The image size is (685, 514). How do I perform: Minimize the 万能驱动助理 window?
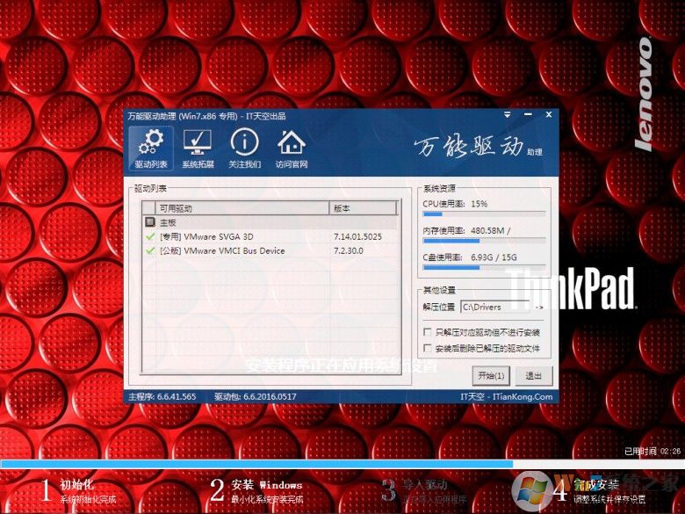(527, 116)
